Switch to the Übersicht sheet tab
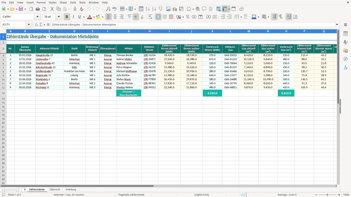This screenshot has height=197, width=351. (x=55, y=189)
